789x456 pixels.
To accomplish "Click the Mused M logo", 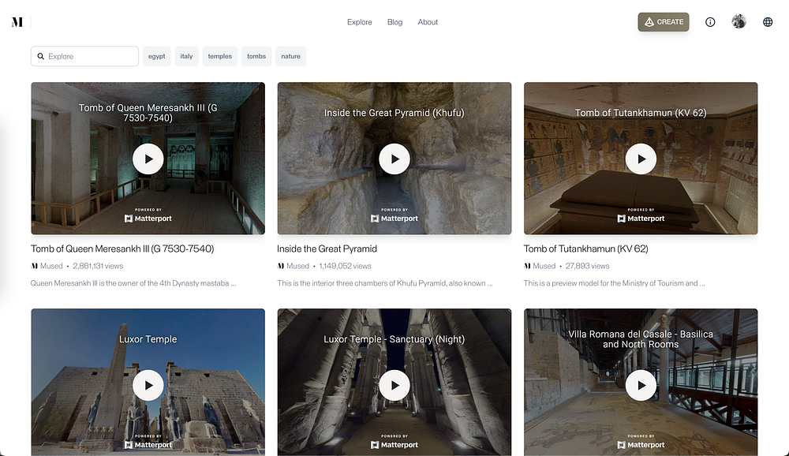I will (17, 22).
